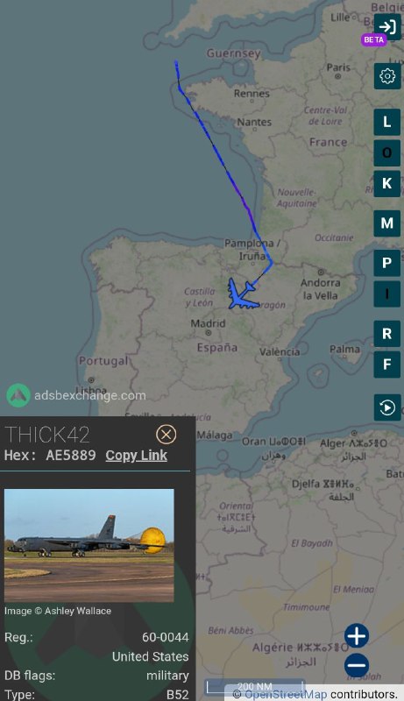Close the THICK42 aircraft info panel
Image resolution: width=404 pixels, height=701 pixels.
point(166,434)
